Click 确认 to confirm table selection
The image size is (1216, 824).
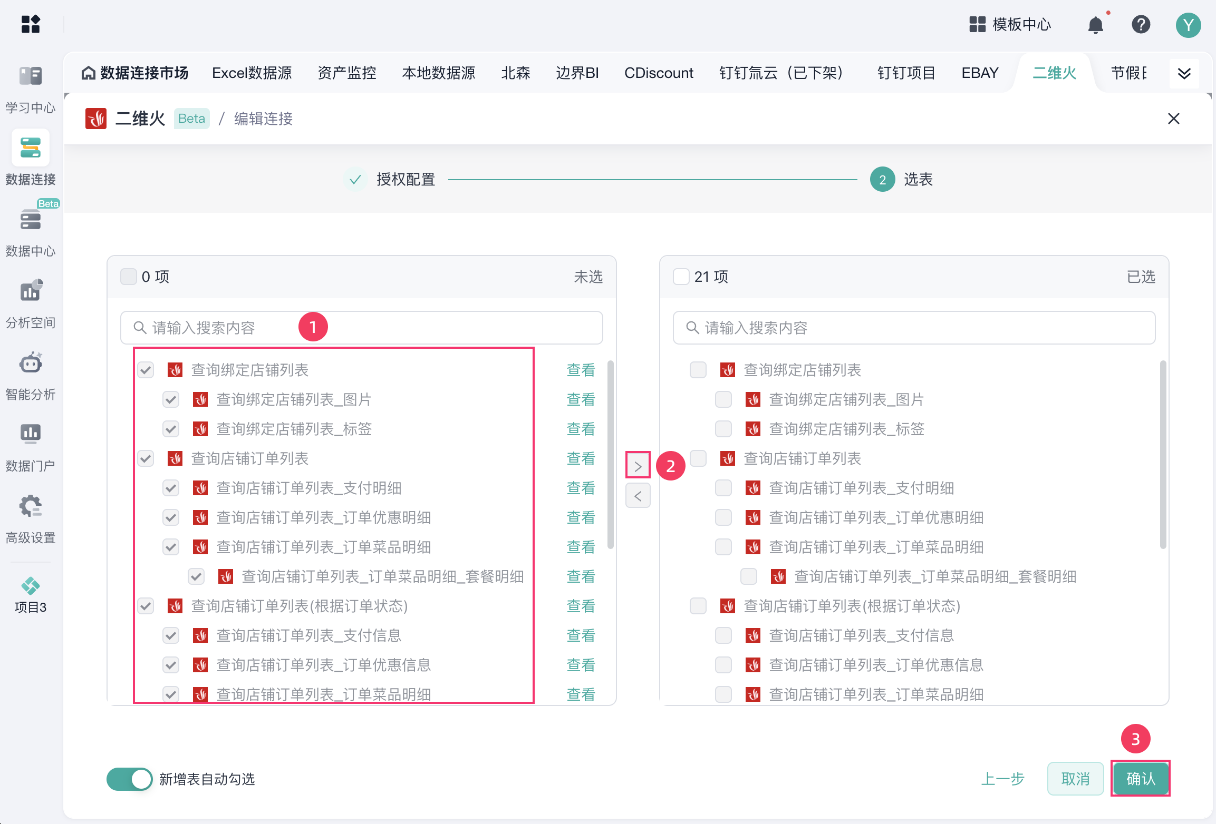tap(1141, 779)
